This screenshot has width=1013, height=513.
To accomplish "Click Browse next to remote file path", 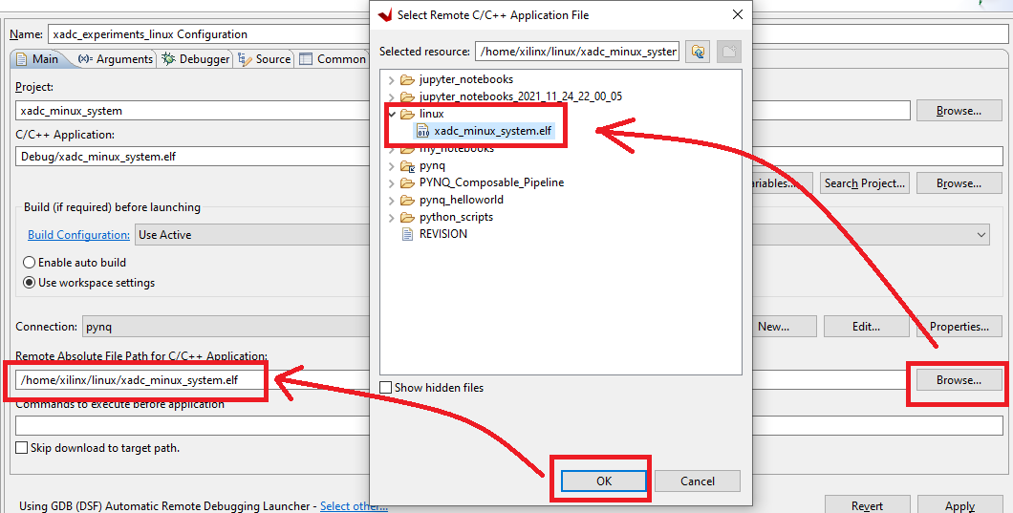I will coord(959,380).
